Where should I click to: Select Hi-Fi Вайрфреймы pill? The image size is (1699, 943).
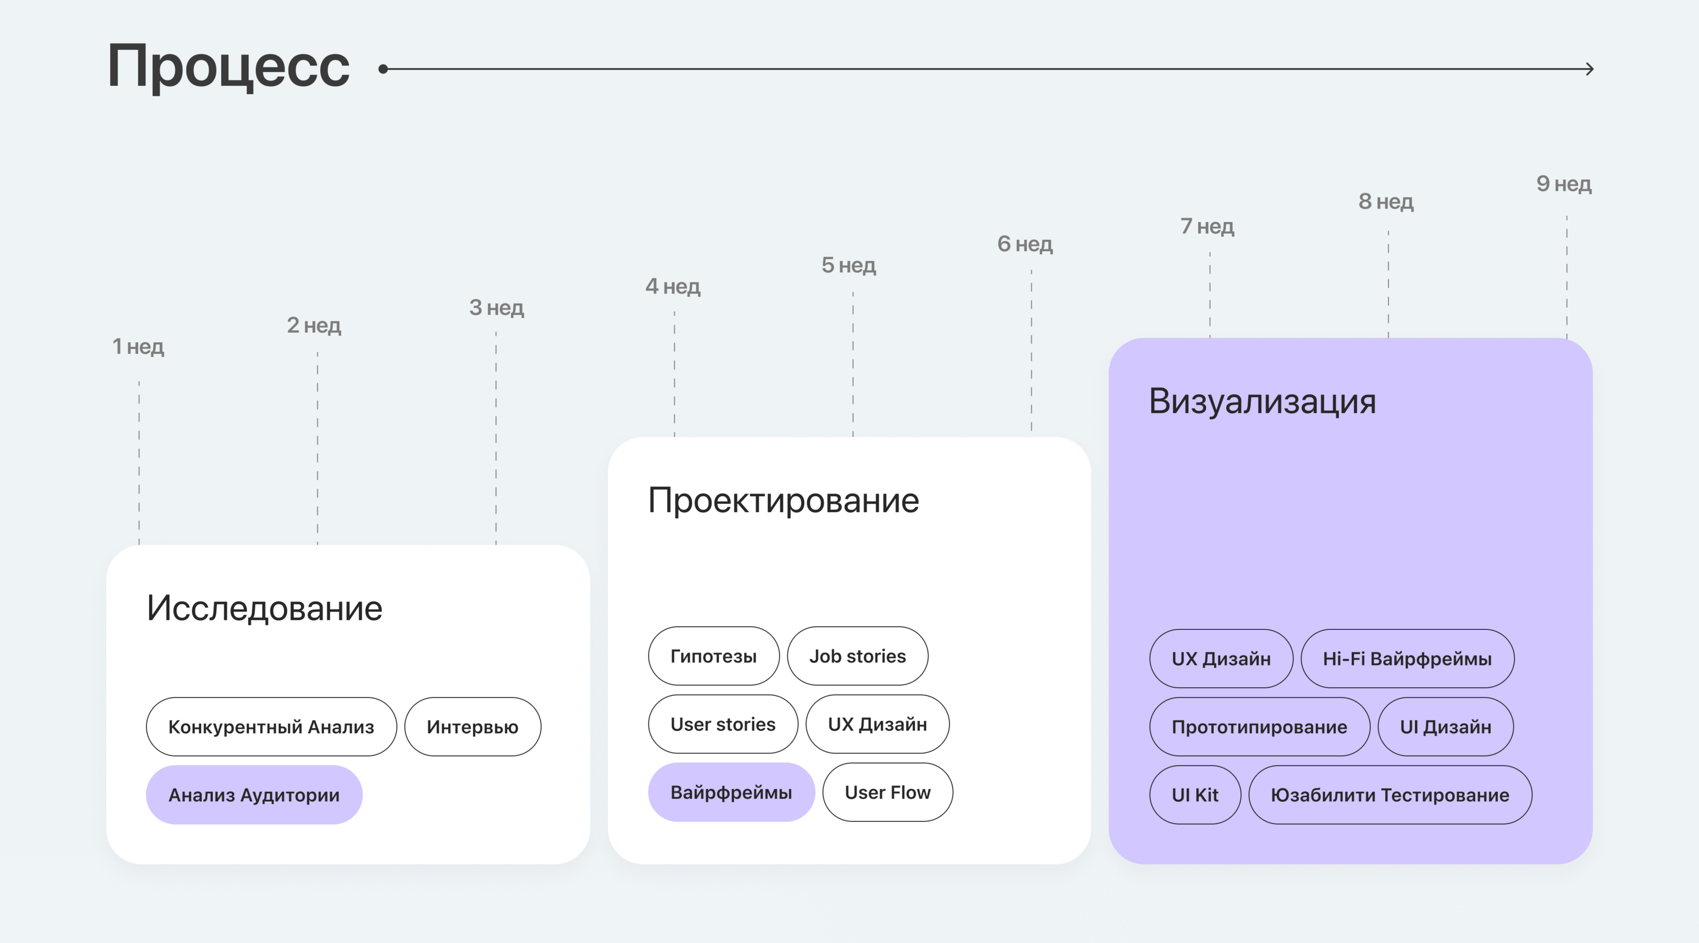[x=1407, y=659]
